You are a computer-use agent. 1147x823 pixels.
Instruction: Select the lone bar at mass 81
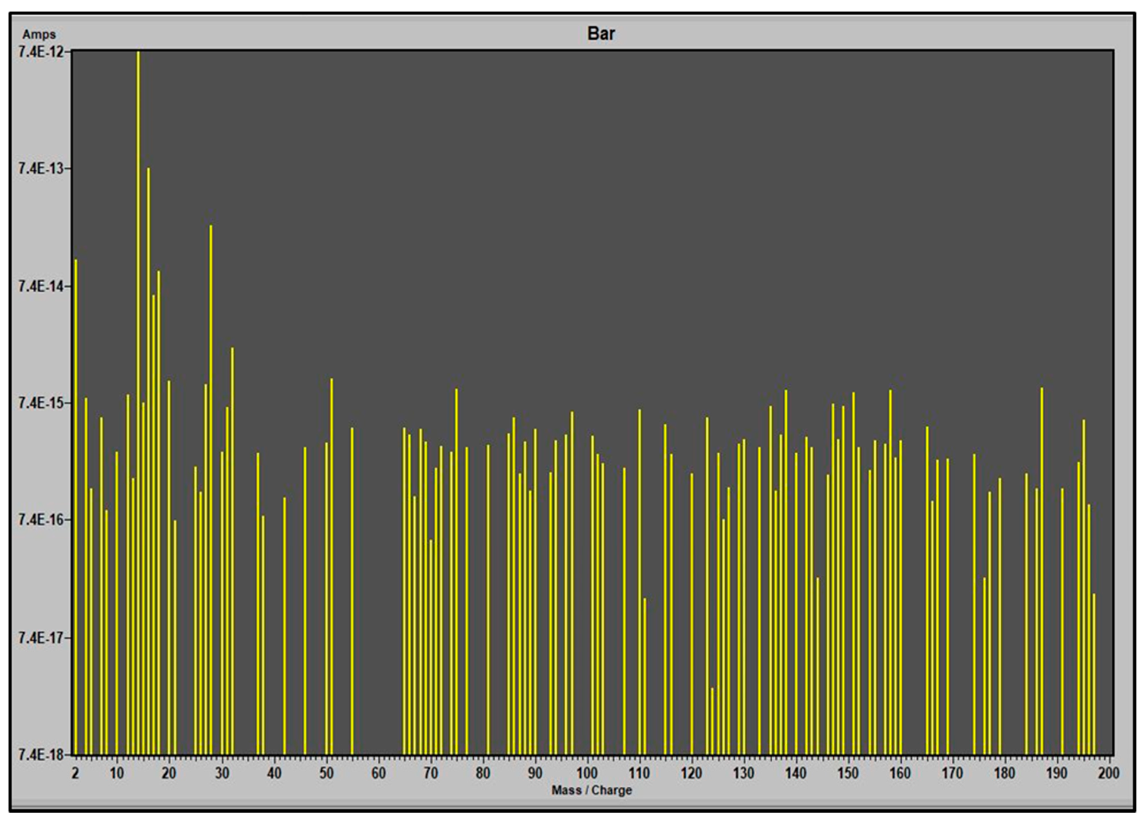click(488, 599)
